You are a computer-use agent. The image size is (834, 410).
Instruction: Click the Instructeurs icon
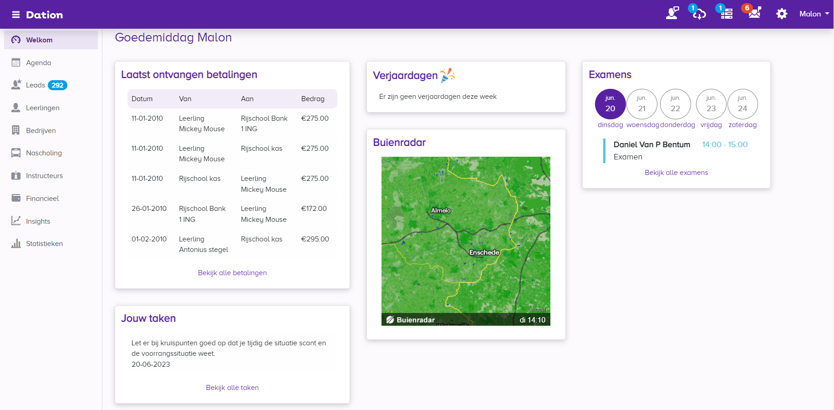tap(16, 175)
